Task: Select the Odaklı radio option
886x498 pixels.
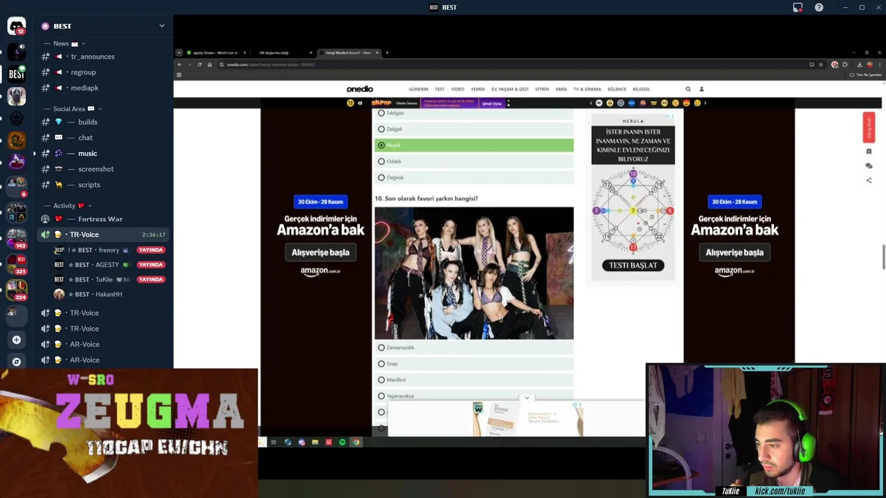Action: pos(474,161)
